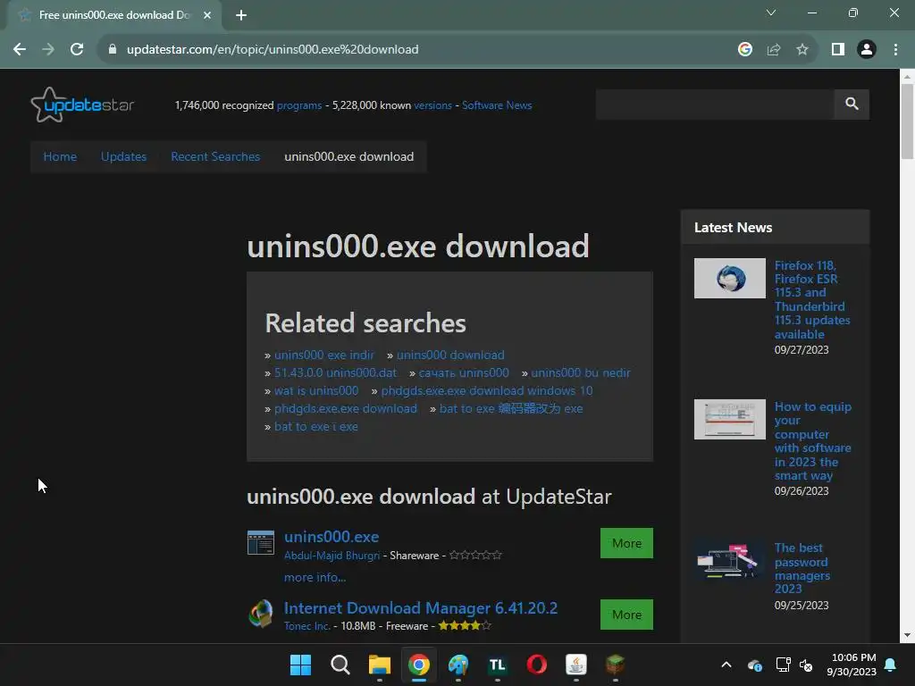Open Software News link
This screenshot has height=686, width=915.
click(x=497, y=105)
